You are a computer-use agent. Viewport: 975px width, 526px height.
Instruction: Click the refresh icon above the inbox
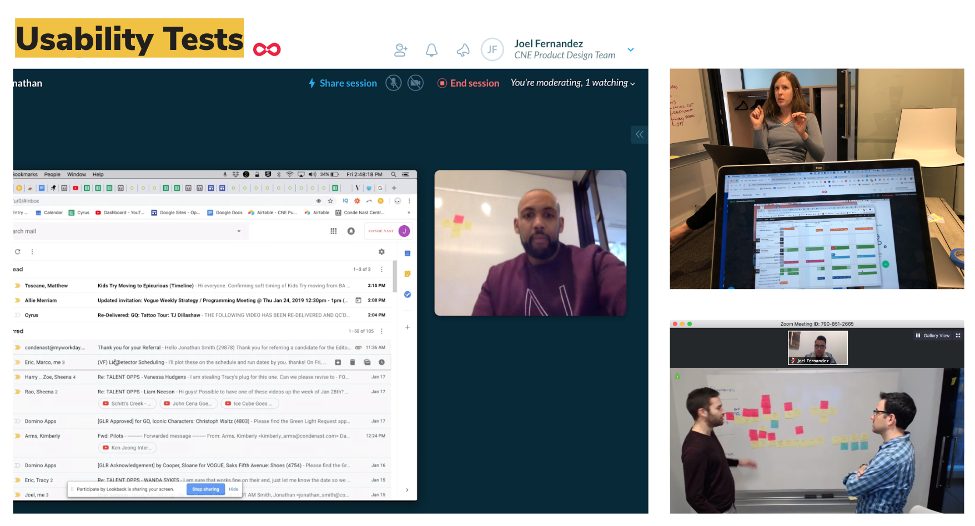point(17,251)
